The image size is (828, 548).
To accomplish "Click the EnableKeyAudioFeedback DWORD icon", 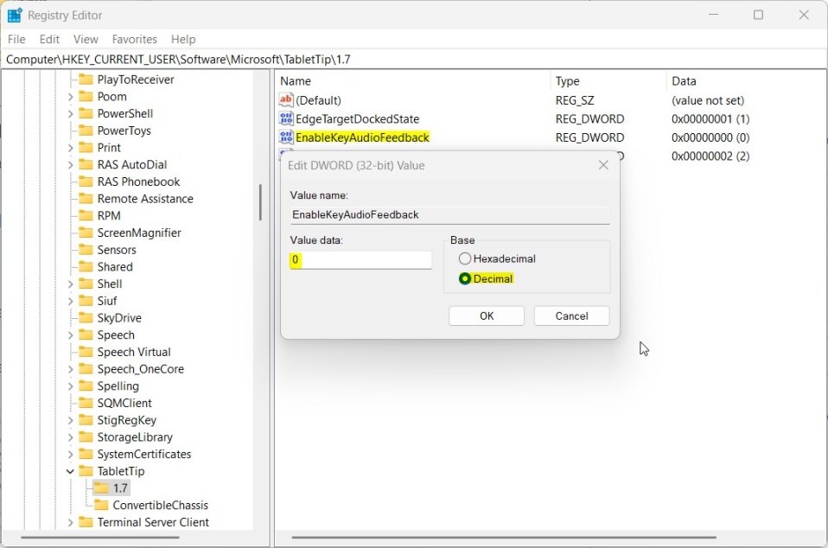I will 286,137.
